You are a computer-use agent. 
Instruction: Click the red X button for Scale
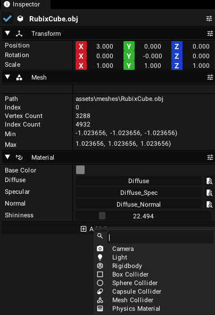(x=81, y=66)
